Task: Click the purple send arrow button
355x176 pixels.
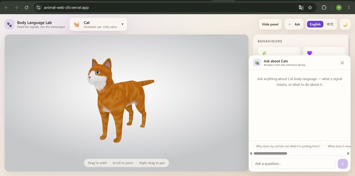Action: (343, 164)
